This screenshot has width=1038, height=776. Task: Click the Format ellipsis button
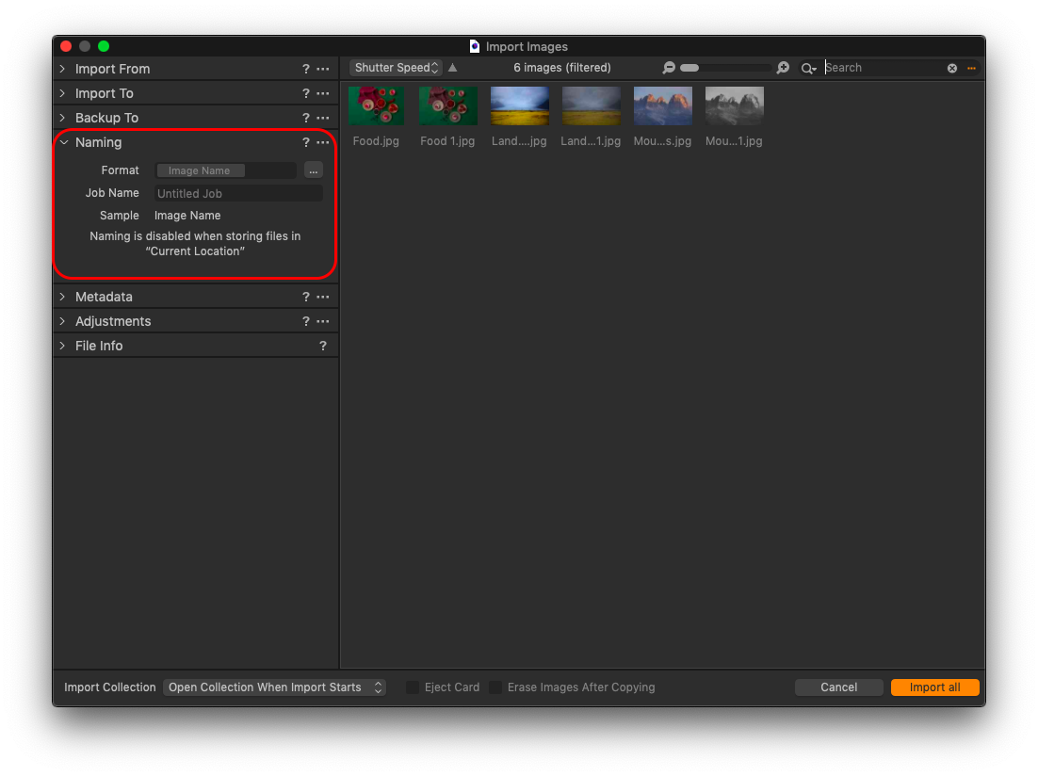[x=314, y=170]
